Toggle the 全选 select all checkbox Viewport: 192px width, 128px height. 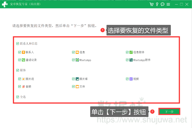[18, 97]
